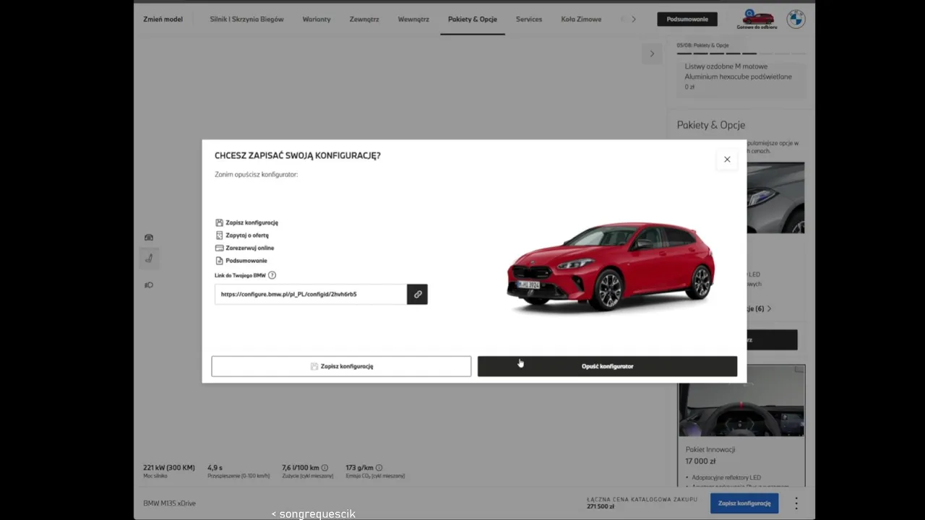Switch to the Warianty tab
The image size is (925, 520).
(x=317, y=19)
